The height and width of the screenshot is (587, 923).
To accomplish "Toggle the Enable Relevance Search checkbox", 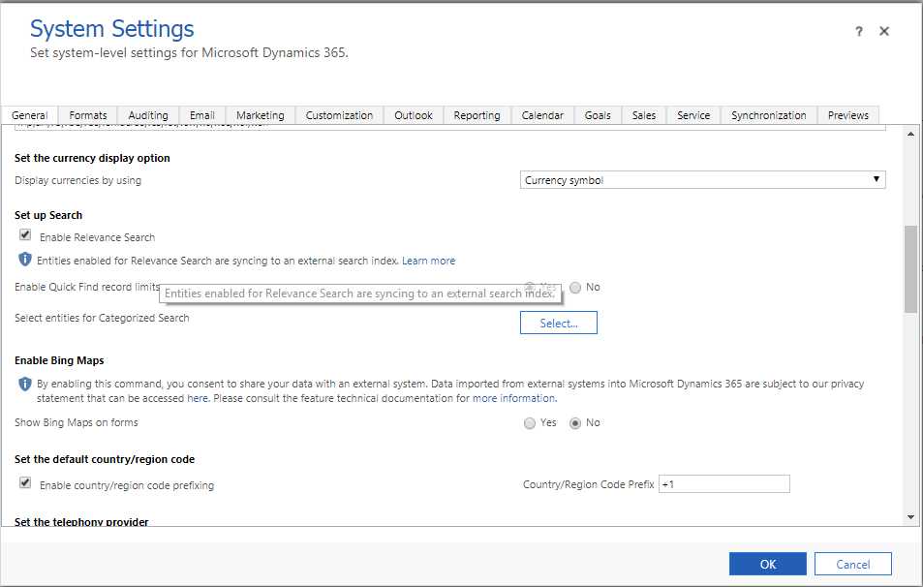I will [25, 235].
